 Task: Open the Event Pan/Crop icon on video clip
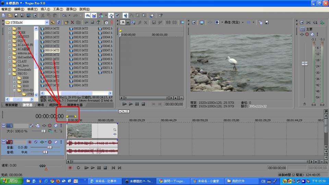(x=115, y=130)
